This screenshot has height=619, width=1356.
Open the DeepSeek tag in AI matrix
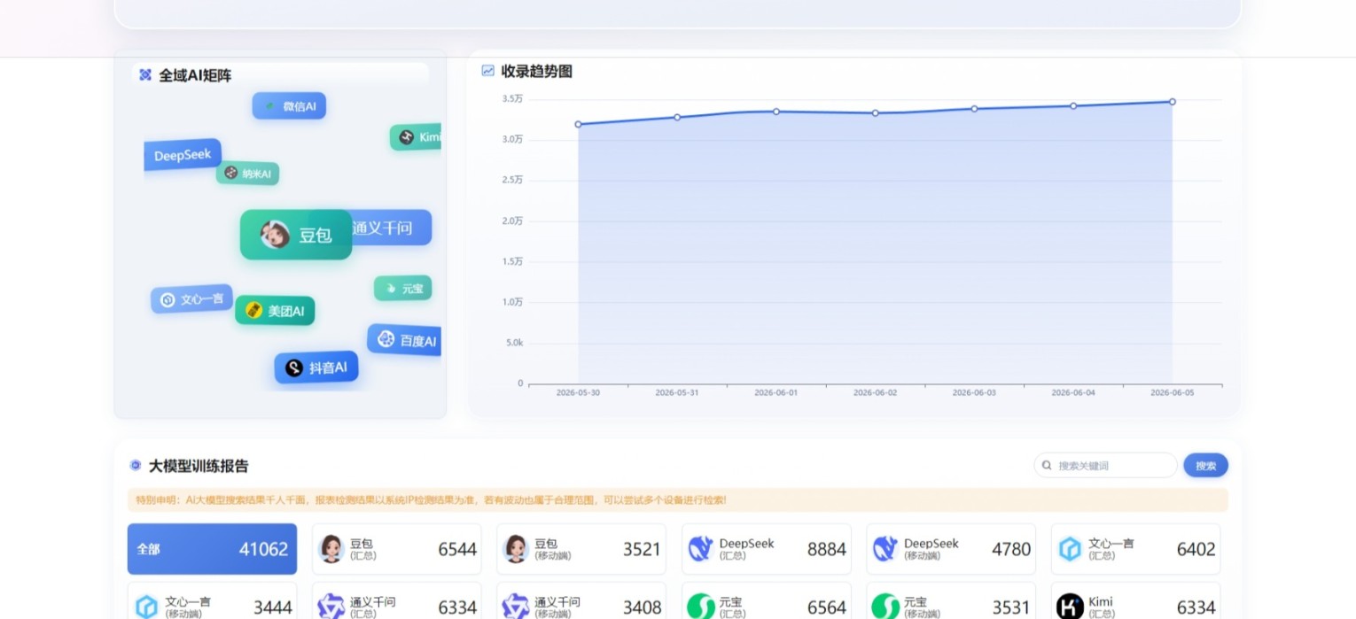[183, 155]
